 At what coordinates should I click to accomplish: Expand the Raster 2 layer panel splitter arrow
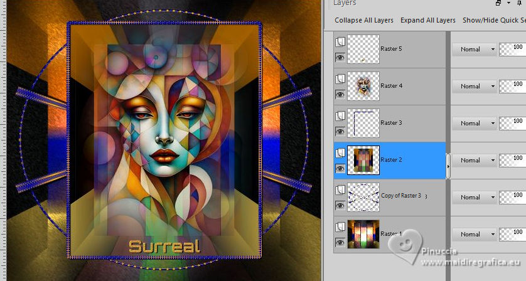[448, 166]
